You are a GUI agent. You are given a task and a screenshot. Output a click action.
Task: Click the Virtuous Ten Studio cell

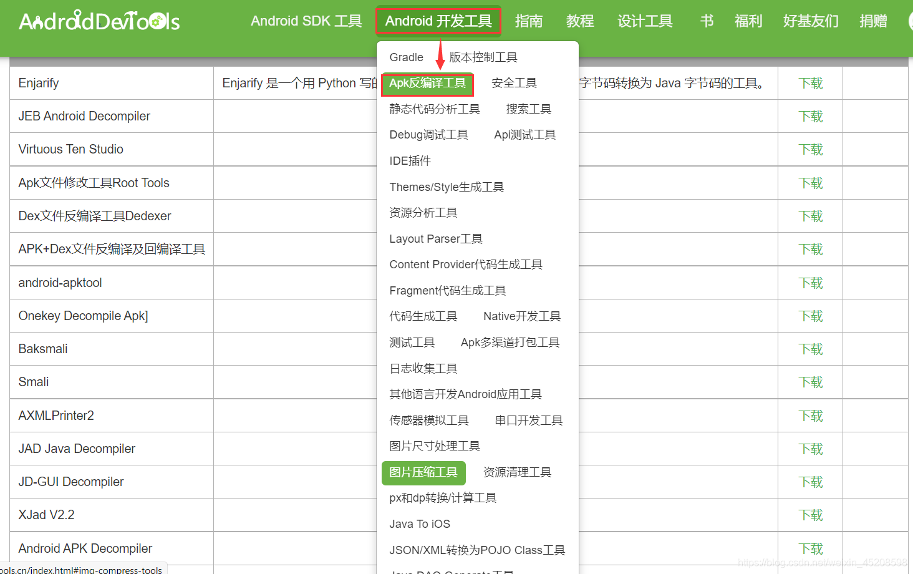coord(112,149)
